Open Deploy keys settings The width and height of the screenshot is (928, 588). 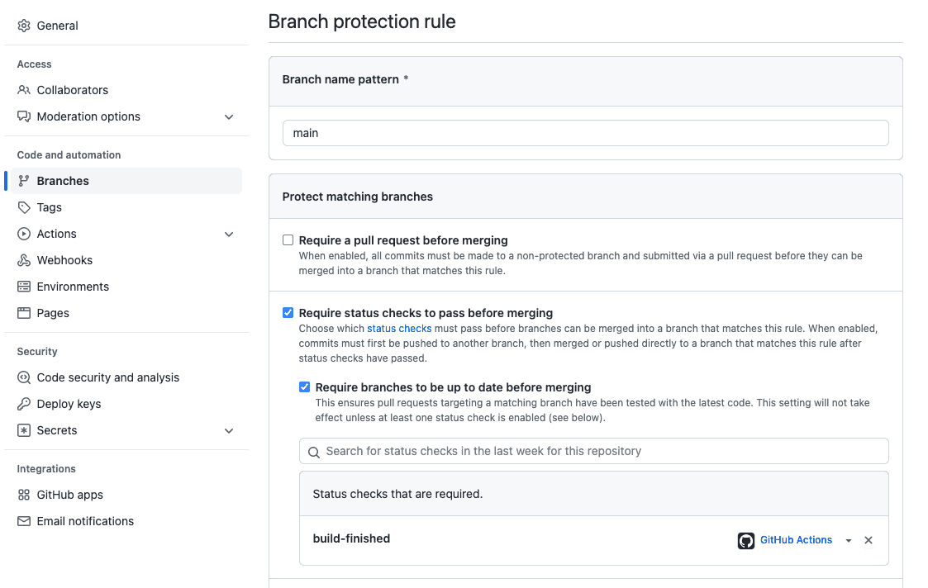tap(69, 404)
